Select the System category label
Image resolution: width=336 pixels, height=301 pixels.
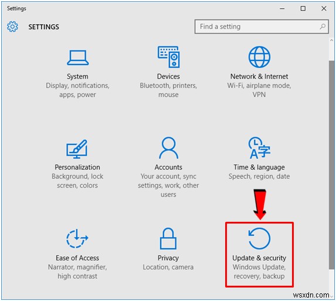[77, 76]
